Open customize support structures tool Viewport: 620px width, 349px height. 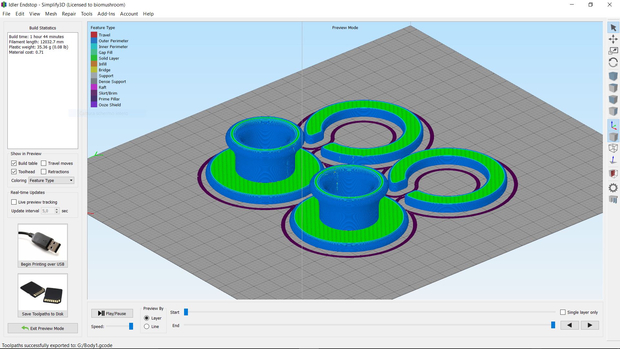pos(613,199)
